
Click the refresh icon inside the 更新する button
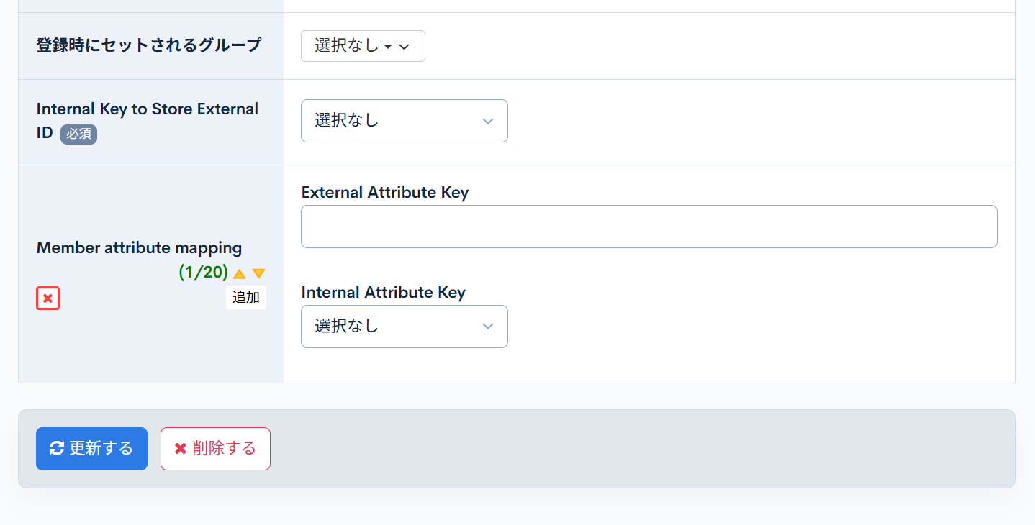coord(58,448)
